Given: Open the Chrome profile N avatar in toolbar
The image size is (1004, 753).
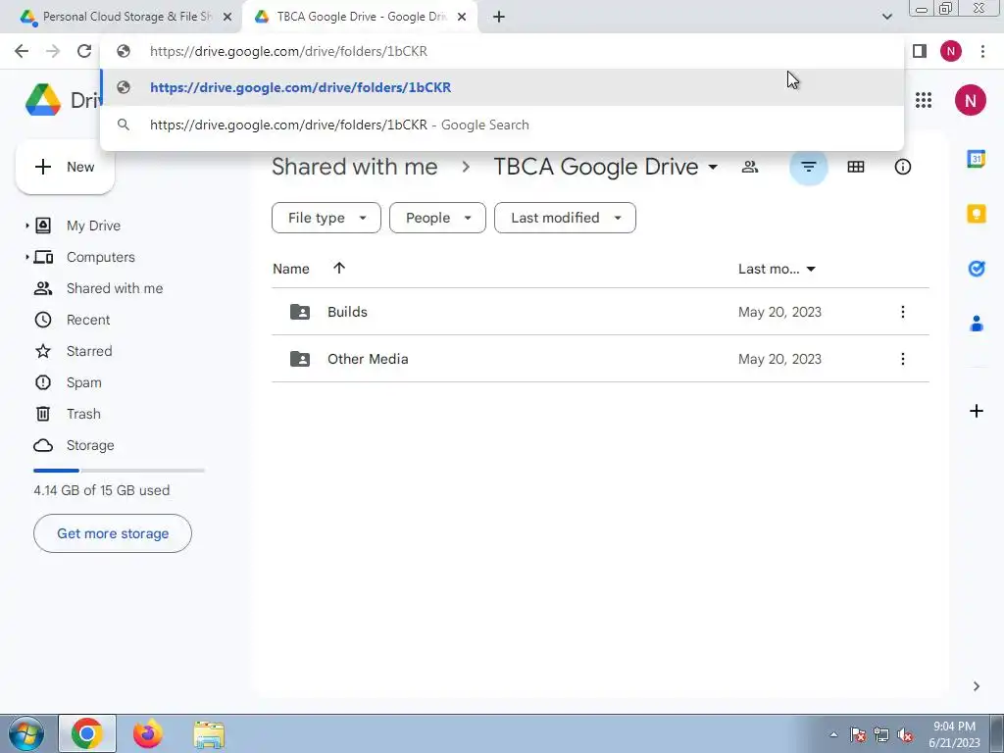Looking at the screenshot, I should (x=951, y=51).
